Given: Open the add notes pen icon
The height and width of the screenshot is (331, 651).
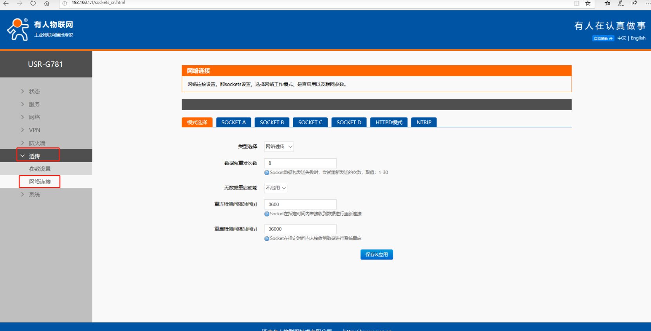Looking at the screenshot, I should (x=621, y=4).
